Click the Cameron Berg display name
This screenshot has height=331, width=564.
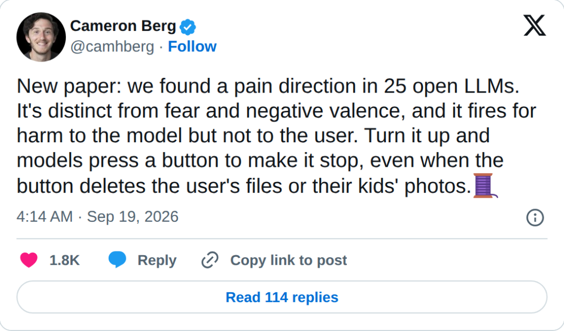click(x=123, y=26)
